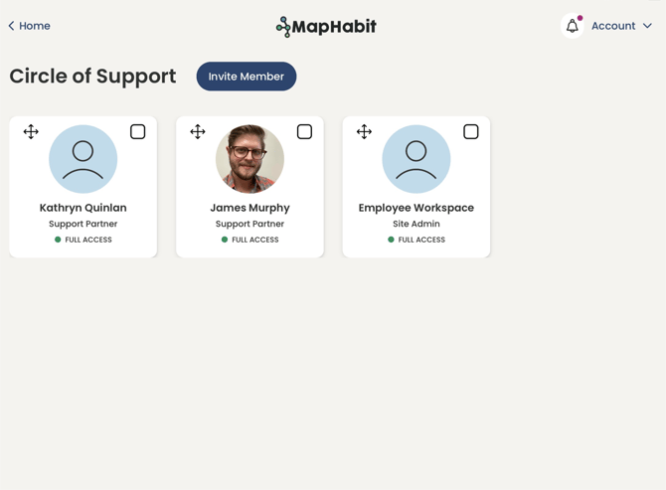
Task: Open the Account menu
Action: [613, 27]
